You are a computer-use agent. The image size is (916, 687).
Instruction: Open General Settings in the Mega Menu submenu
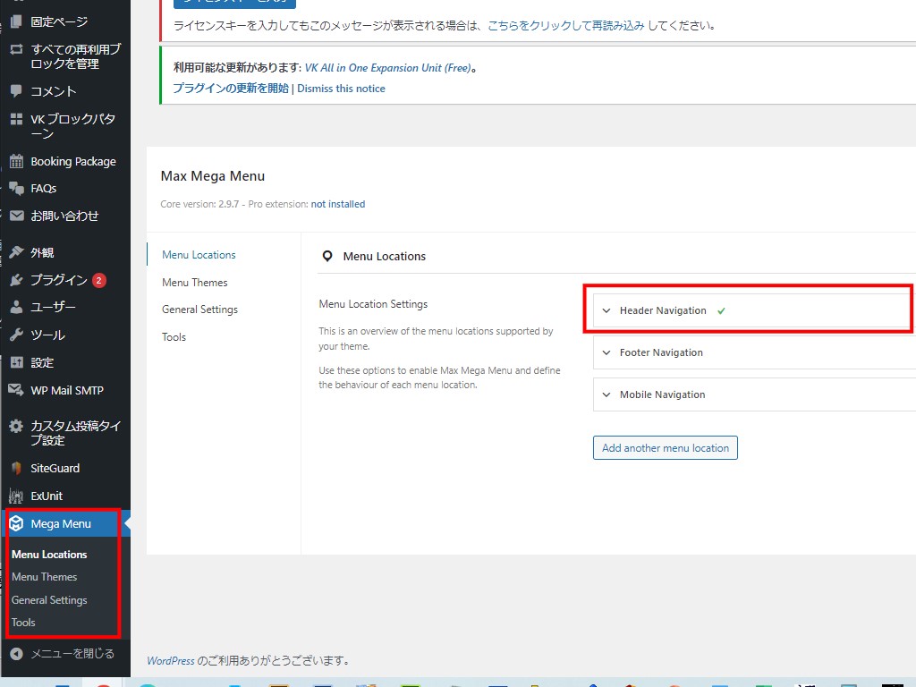pyautogui.click(x=49, y=600)
